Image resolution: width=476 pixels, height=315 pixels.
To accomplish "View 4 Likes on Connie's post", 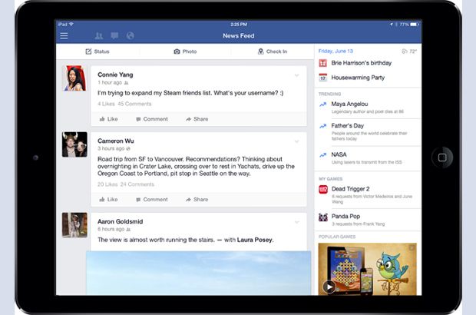I will [106, 104].
